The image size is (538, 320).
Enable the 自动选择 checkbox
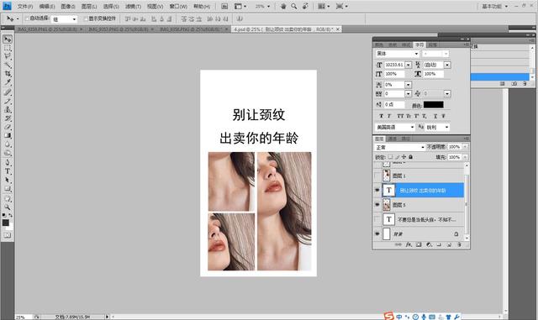tap(27, 18)
